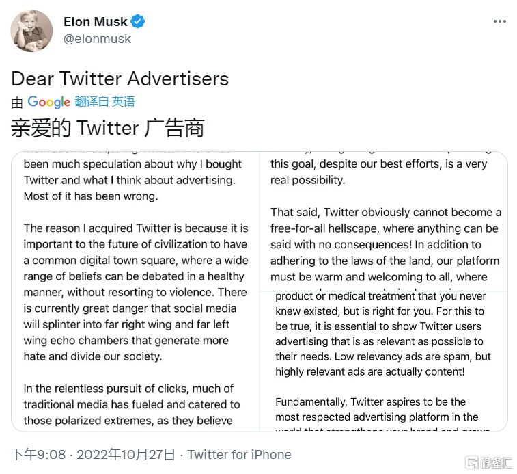Open the top-right letter image

coord(385,219)
